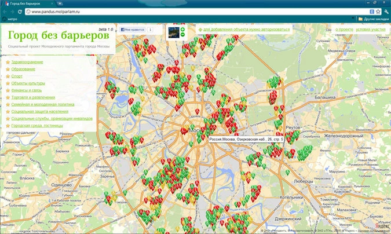The width and height of the screenshot is (391, 234).
Task: Open the о проекте link
Action: (x=344, y=29)
